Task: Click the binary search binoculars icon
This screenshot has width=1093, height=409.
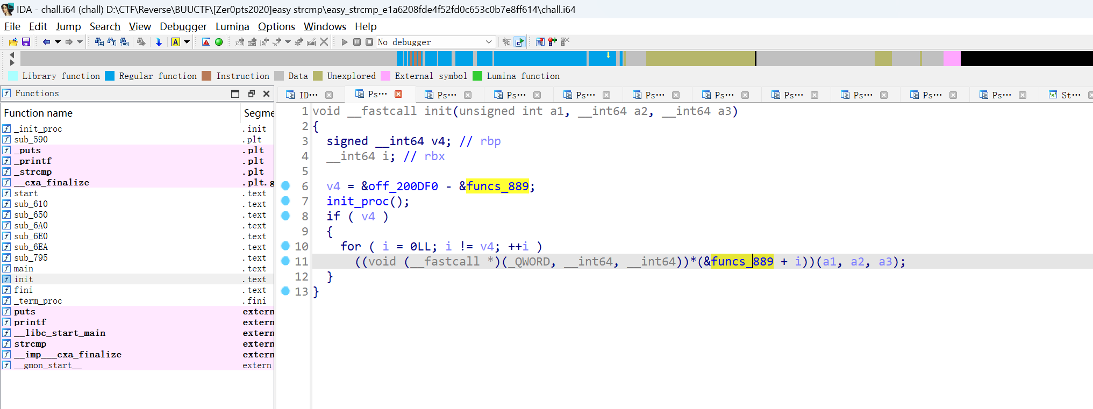Action: (x=124, y=42)
